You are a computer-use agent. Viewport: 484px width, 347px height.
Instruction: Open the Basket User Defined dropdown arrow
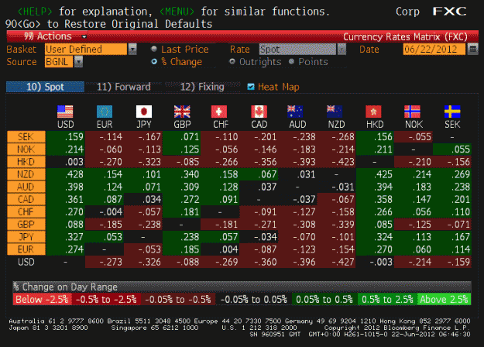[132, 49]
